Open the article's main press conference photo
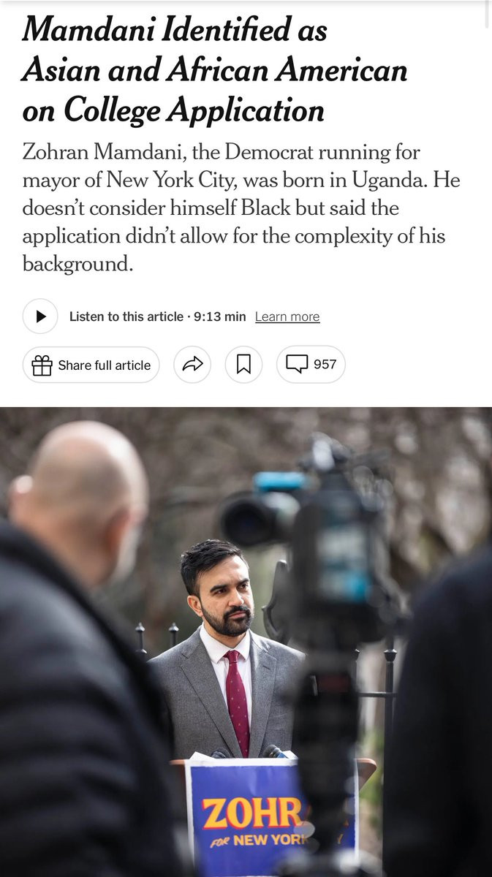 (x=246, y=642)
